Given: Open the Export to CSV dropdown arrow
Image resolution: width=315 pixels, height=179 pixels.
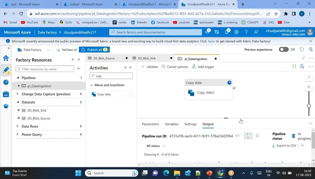Looking at the screenshot, I should click(x=302, y=146).
